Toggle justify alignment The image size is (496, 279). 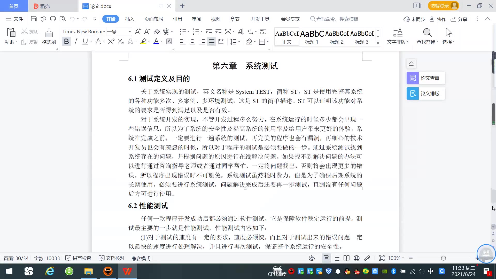[212, 42]
